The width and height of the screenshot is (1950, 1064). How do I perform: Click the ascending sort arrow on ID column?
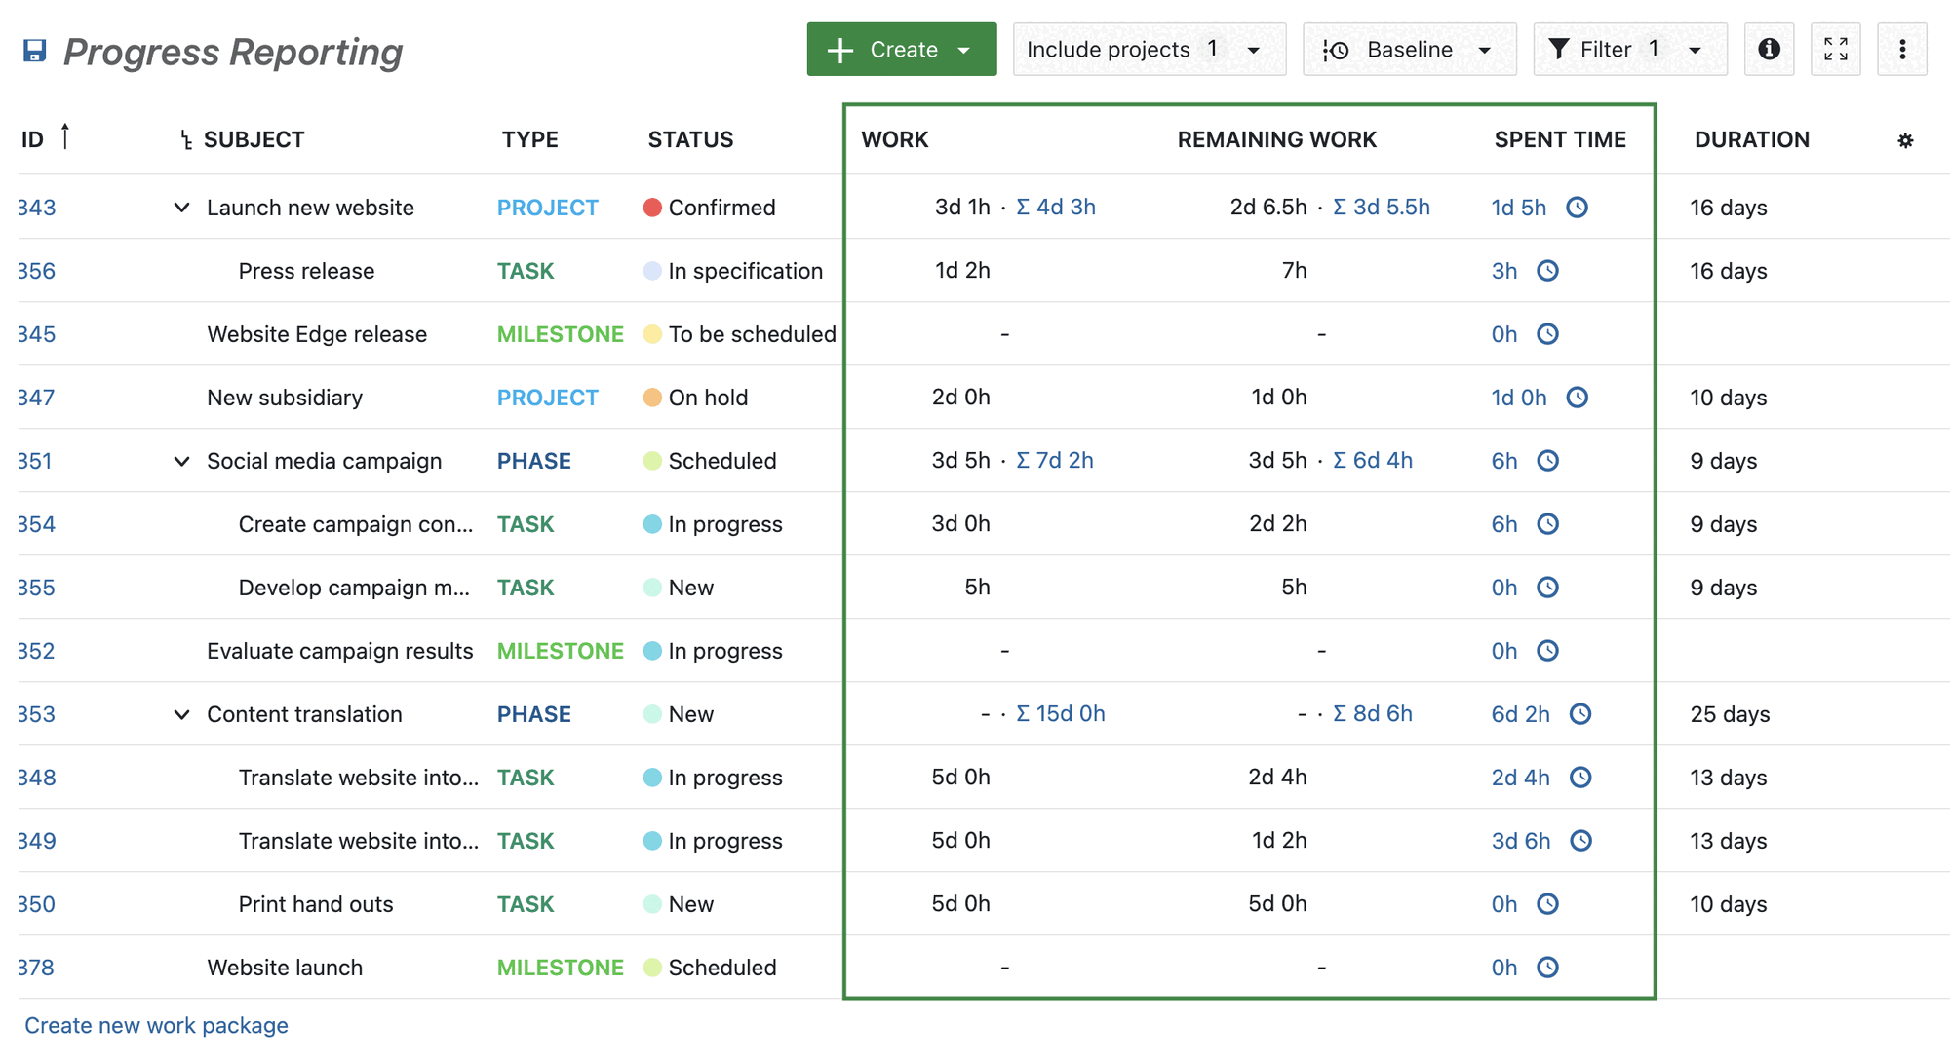65,136
